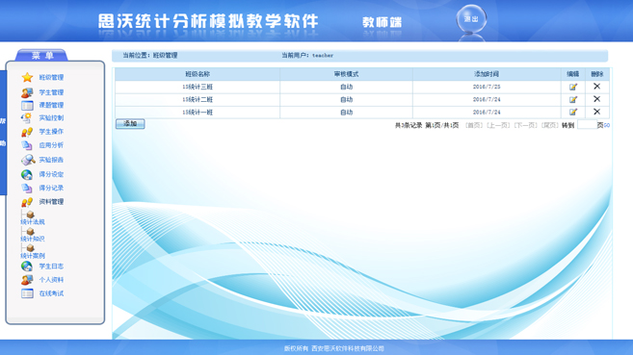Open the 统计知识 tree item
The image size is (633, 355).
[33, 239]
